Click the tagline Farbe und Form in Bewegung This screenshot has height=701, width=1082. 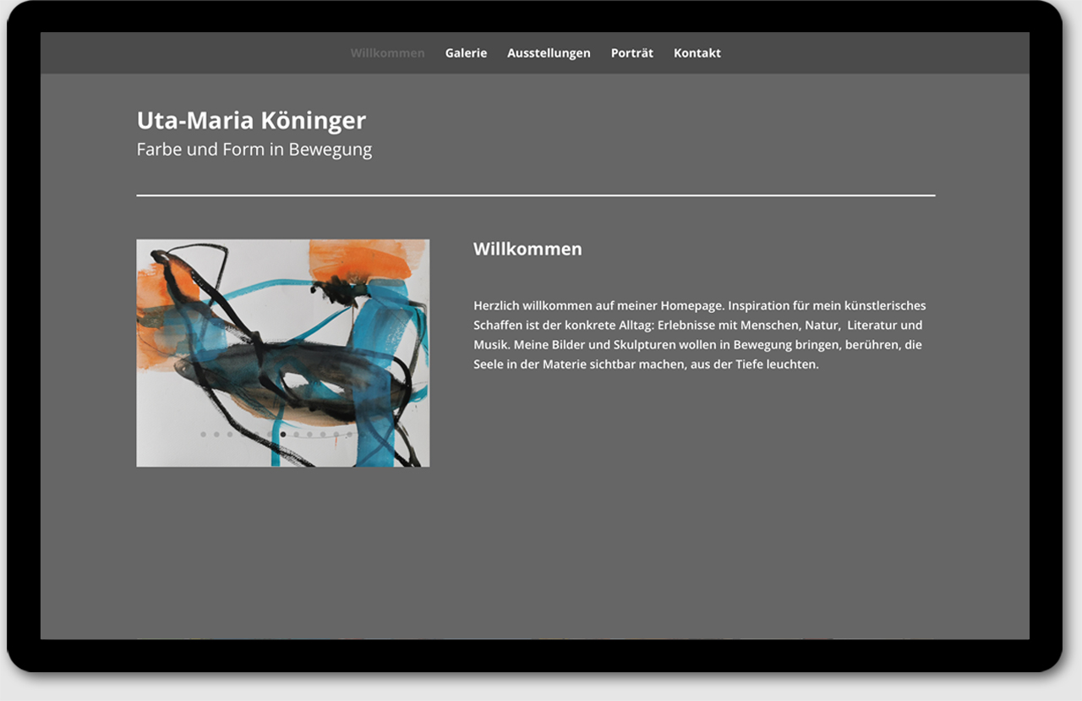coord(254,150)
